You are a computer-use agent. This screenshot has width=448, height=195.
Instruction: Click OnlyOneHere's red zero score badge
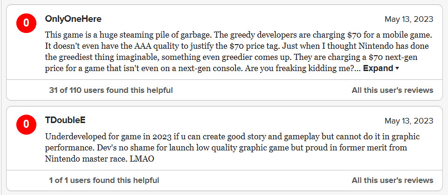(x=26, y=24)
